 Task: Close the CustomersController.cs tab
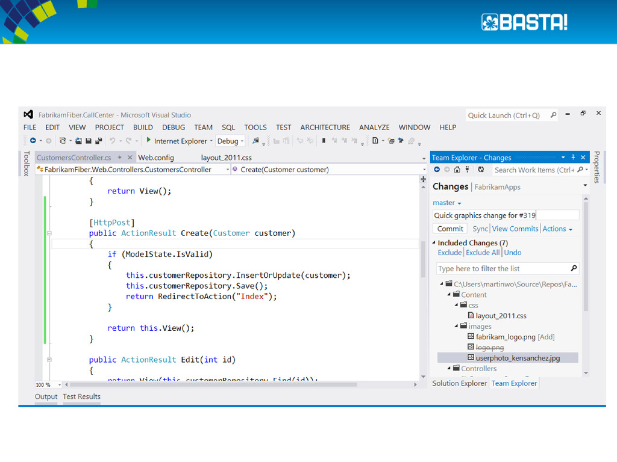[x=130, y=157]
